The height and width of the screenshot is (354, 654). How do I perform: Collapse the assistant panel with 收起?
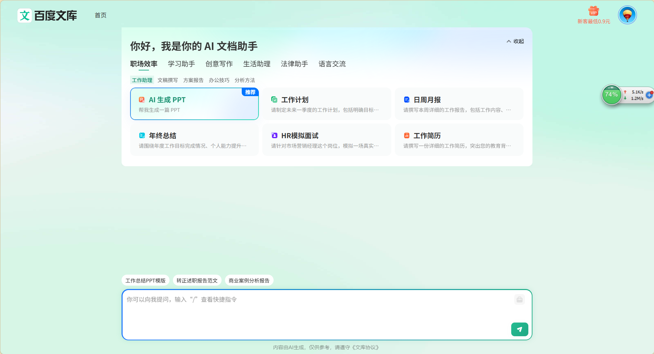point(515,41)
